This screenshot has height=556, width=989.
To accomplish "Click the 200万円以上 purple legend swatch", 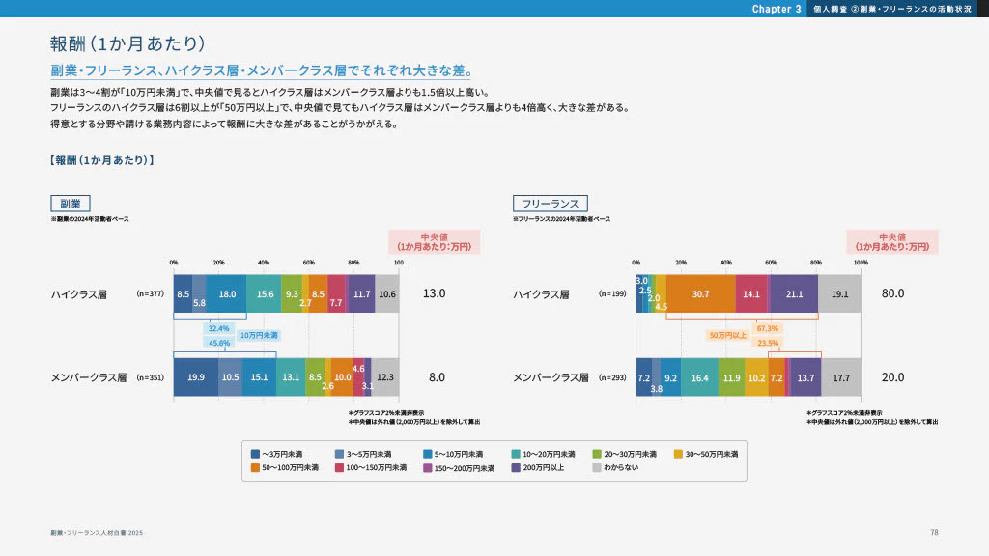I will pos(516,468).
